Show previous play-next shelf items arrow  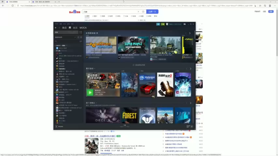tap(187, 103)
